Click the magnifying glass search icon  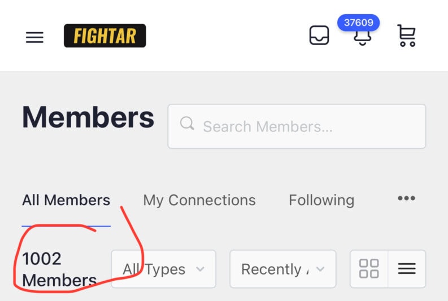click(x=187, y=124)
